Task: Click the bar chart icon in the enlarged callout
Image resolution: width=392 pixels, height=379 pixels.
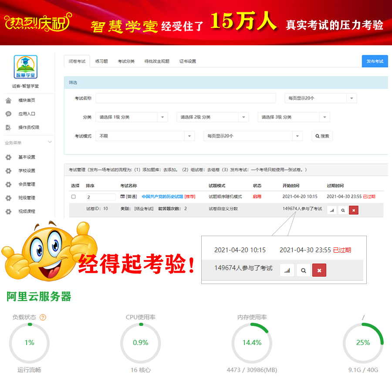Action: pos(287,270)
